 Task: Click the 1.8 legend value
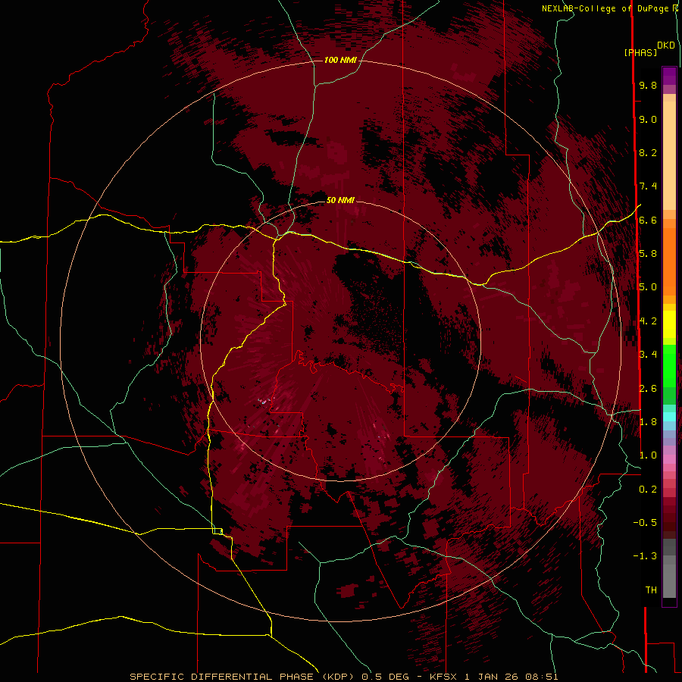(648, 422)
